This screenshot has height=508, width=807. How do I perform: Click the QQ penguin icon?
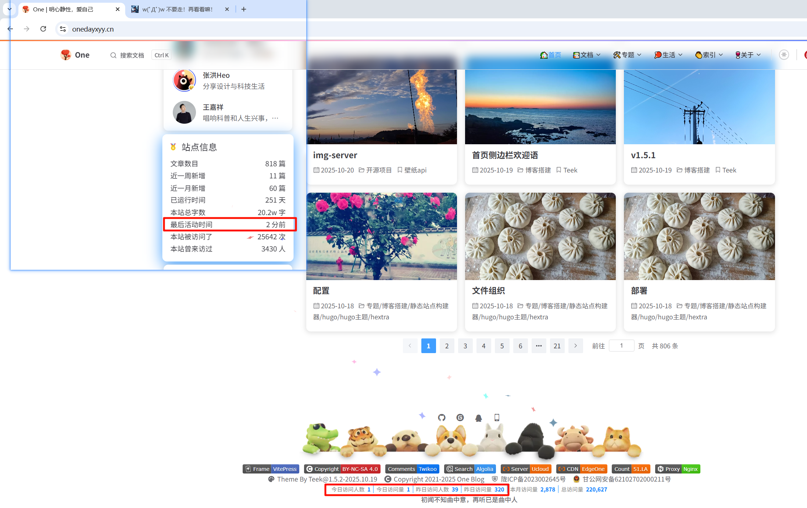pyautogui.click(x=478, y=418)
